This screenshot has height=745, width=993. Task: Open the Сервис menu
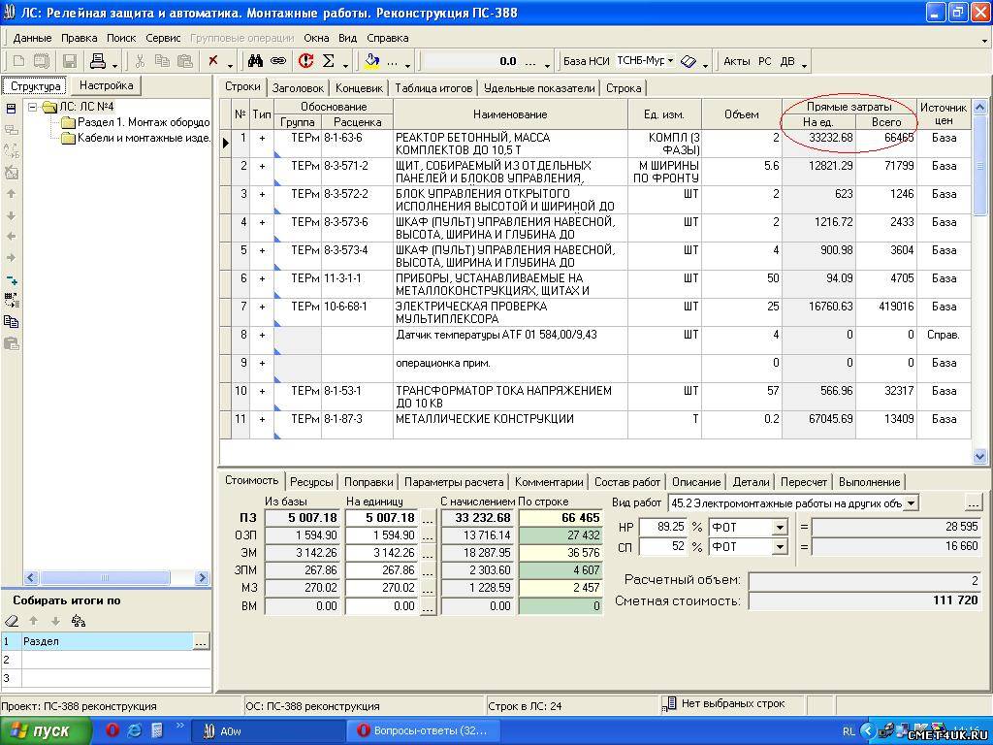[163, 38]
